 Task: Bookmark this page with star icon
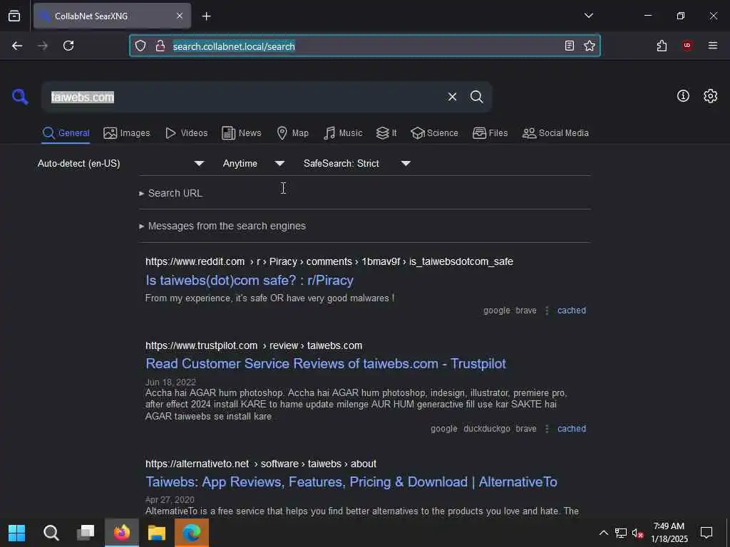point(590,46)
